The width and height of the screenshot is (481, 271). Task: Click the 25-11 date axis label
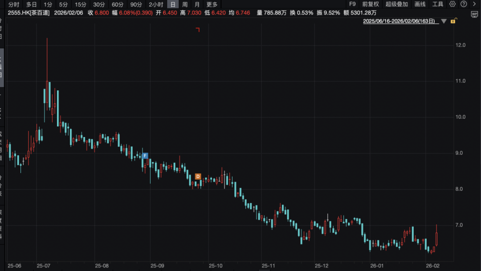pyautogui.click(x=269, y=266)
